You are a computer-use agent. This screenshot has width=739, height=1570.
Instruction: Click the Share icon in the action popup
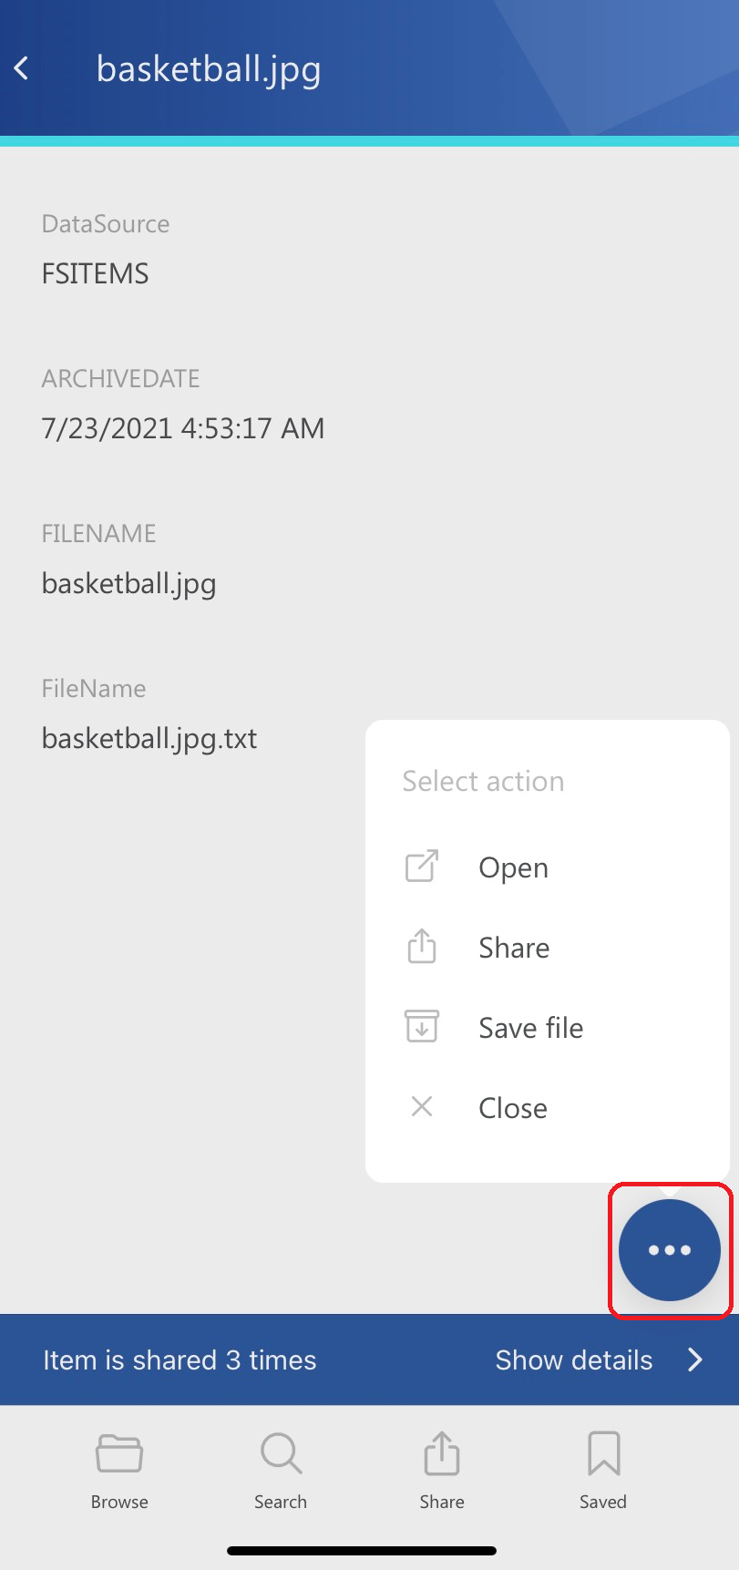[422, 947]
